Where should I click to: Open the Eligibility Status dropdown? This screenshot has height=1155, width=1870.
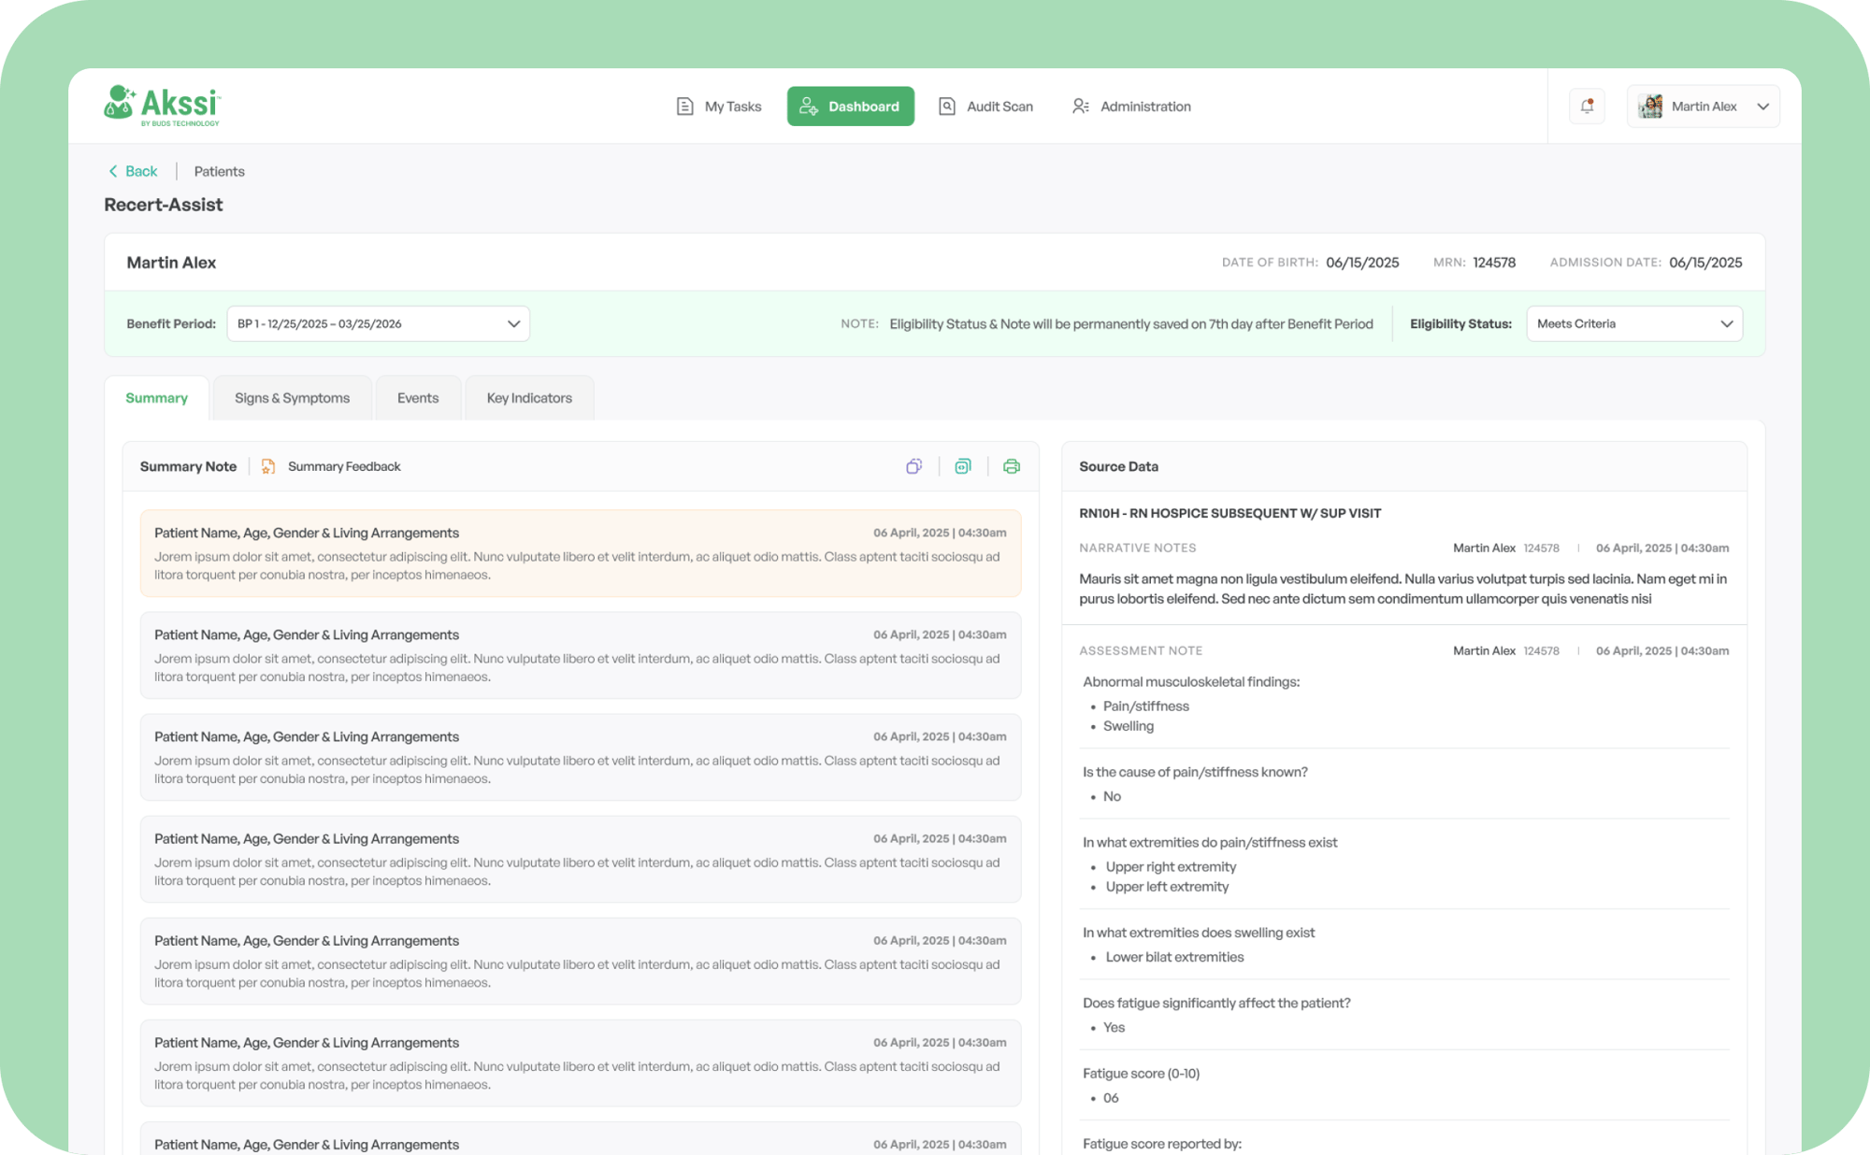click(1633, 324)
